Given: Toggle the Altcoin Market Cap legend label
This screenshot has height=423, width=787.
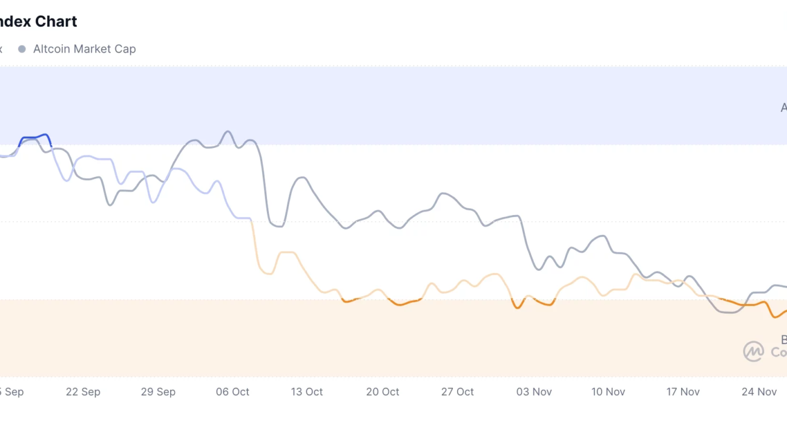Looking at the screenshot, I should click(84, 49).
